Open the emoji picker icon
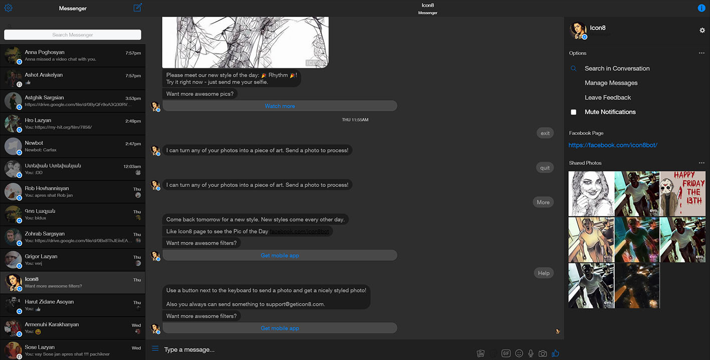710x360 pixels. point(519,353)
